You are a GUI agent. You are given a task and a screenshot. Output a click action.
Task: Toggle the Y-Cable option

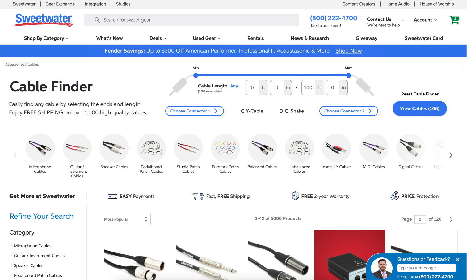point(250,111)
